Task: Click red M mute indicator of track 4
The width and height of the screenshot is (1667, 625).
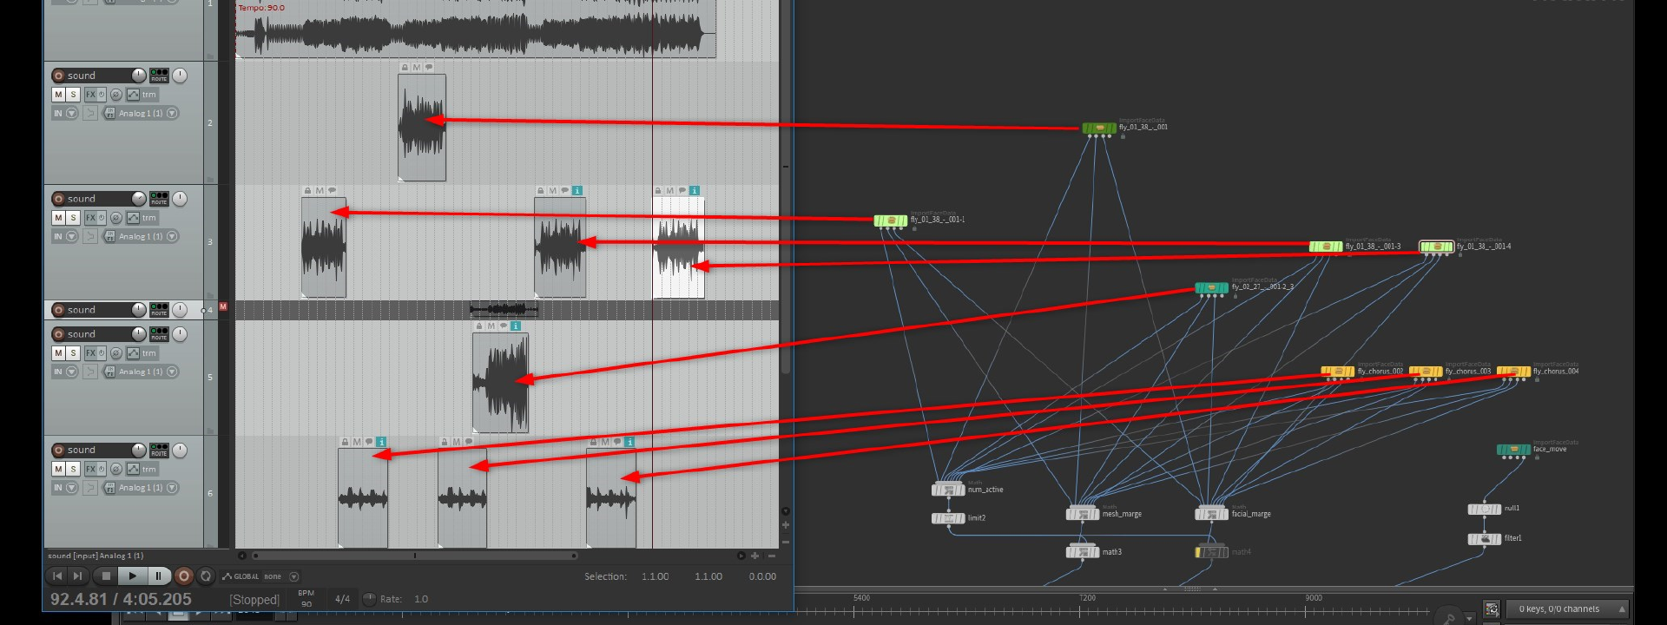Action: [223, 306]
